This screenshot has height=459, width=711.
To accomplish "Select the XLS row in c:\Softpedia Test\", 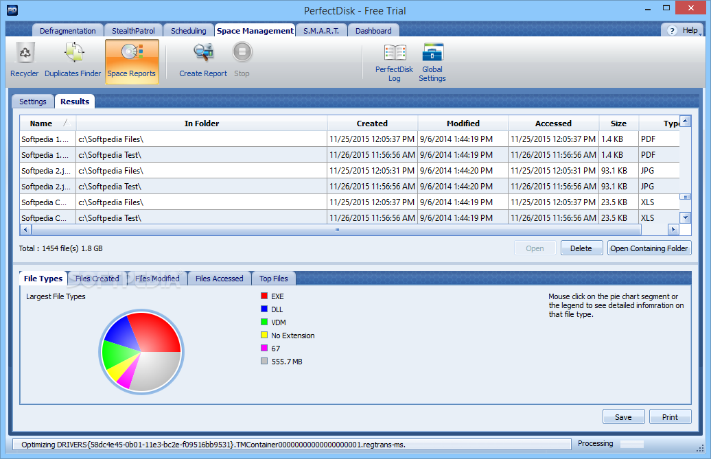I will pos(349,217).
